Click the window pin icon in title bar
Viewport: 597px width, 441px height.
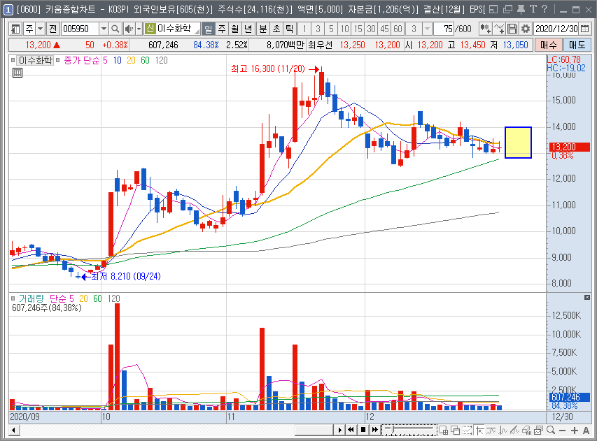tap(521, 9)
